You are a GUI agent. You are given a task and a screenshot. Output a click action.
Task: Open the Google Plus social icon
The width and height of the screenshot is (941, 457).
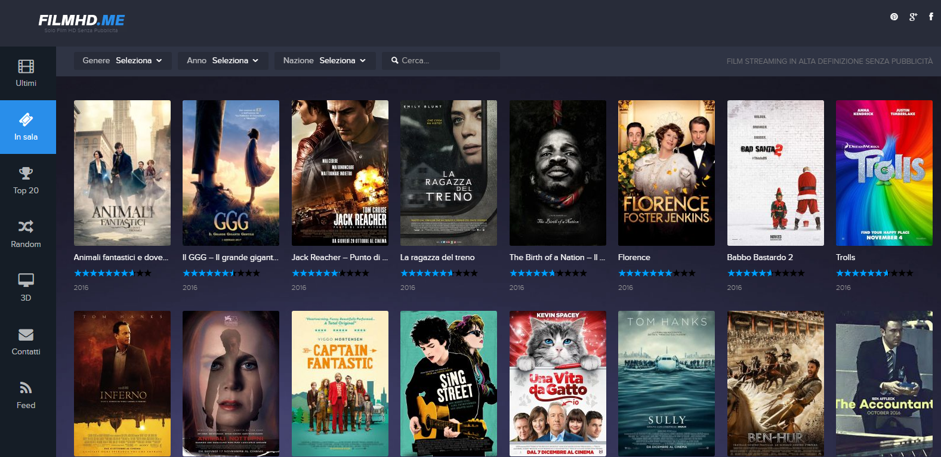pyautogui.click(x=913, y=17)
